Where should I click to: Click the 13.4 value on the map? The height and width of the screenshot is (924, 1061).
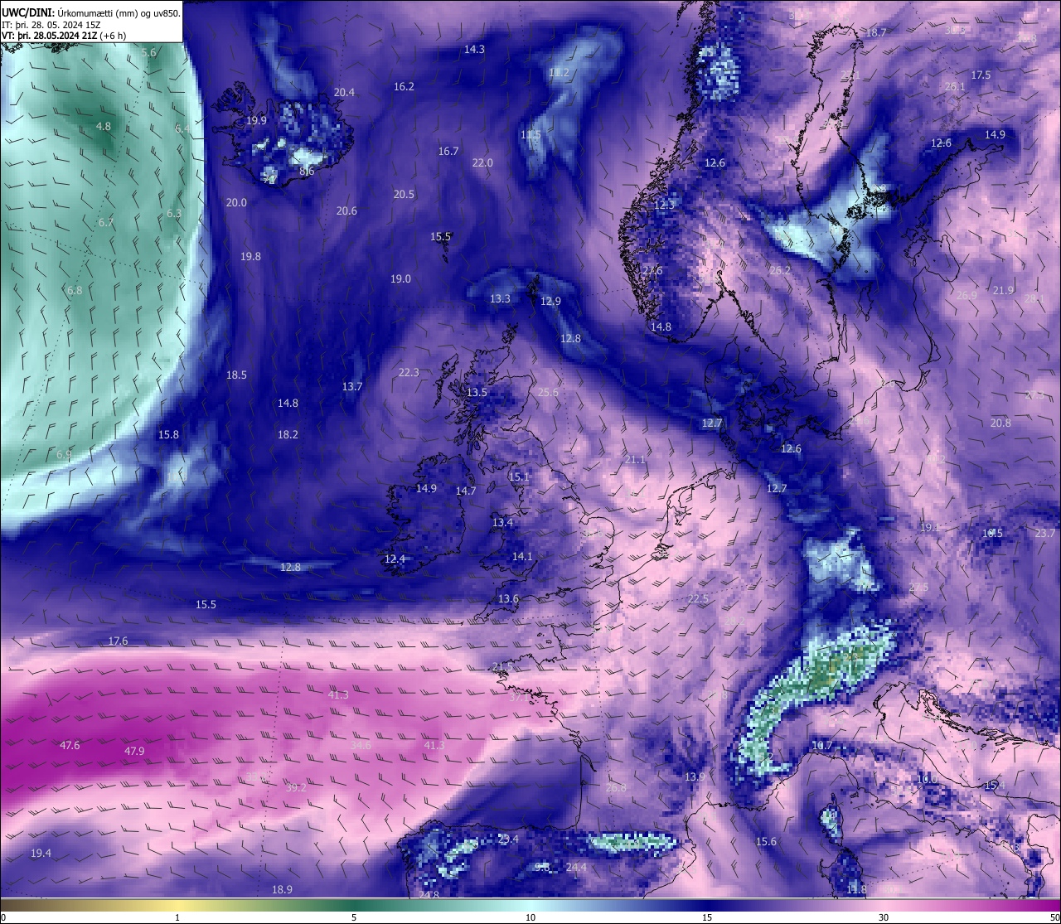coord(502,522)
